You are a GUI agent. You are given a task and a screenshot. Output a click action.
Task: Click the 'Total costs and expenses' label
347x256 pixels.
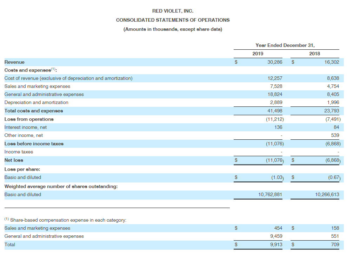[34, 111]
